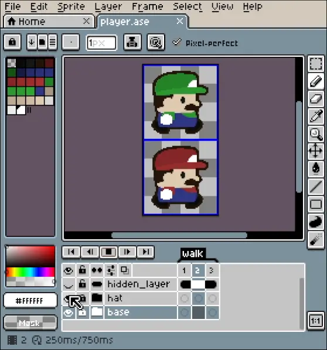Toggle lock on hidden_layer
The width and height of the screenshot is (327, 350).
click(x=82, y=284)
